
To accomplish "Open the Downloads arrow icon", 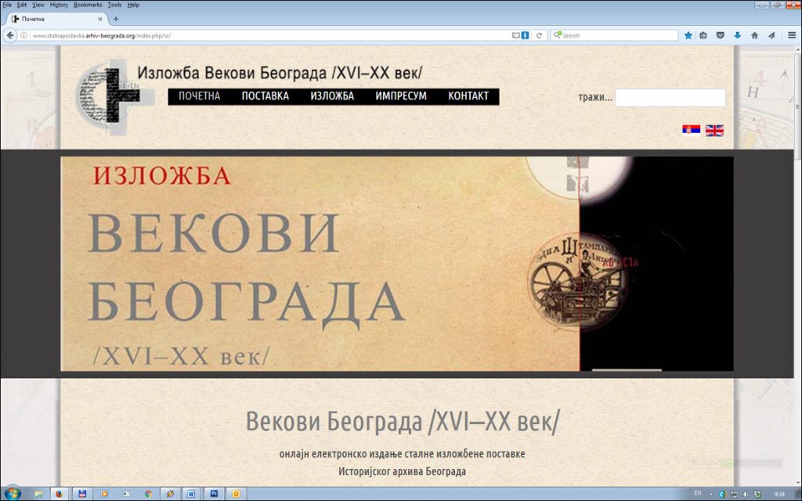I will [737, 35].
